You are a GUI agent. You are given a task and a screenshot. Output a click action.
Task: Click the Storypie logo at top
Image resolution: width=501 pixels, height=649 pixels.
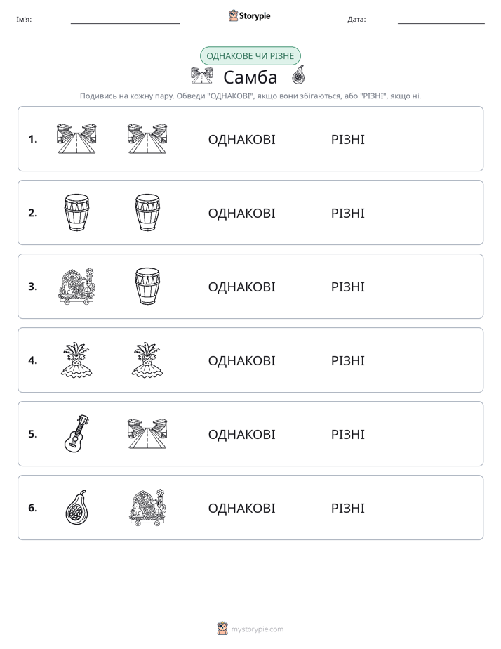click(x=249, y=15)
